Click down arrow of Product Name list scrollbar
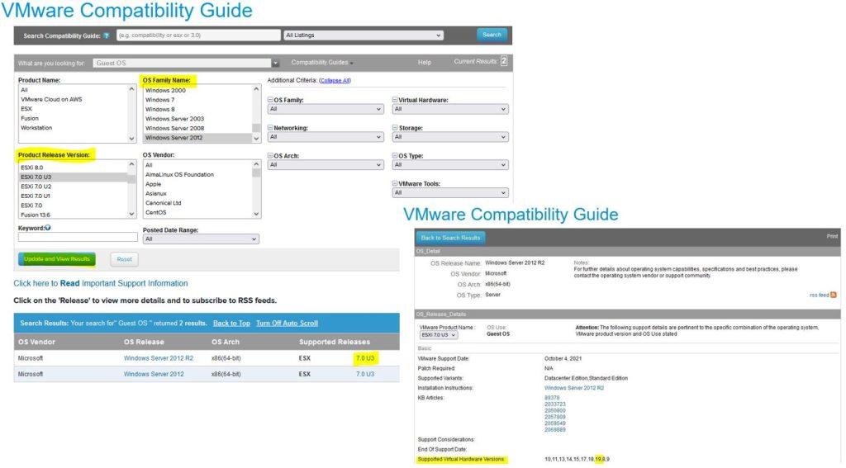 pyautogui.click(x=131, y=139)
